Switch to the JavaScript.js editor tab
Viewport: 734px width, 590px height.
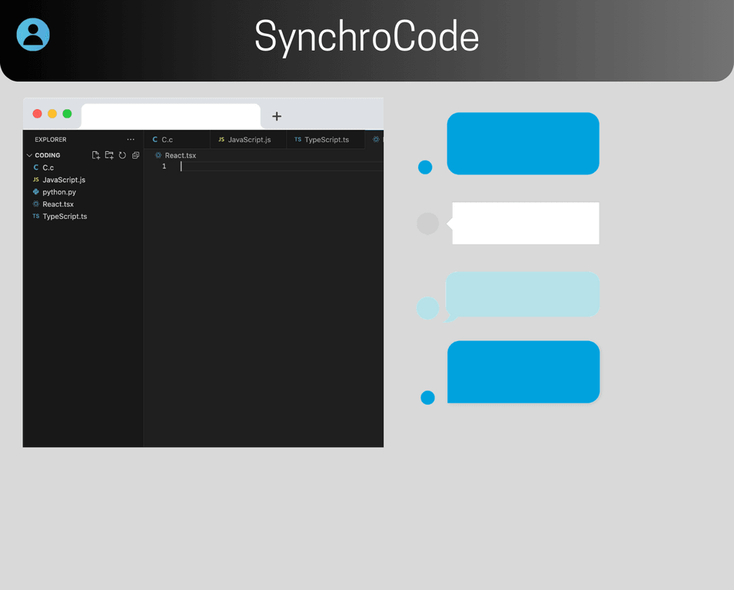click(x=248, y=139)
